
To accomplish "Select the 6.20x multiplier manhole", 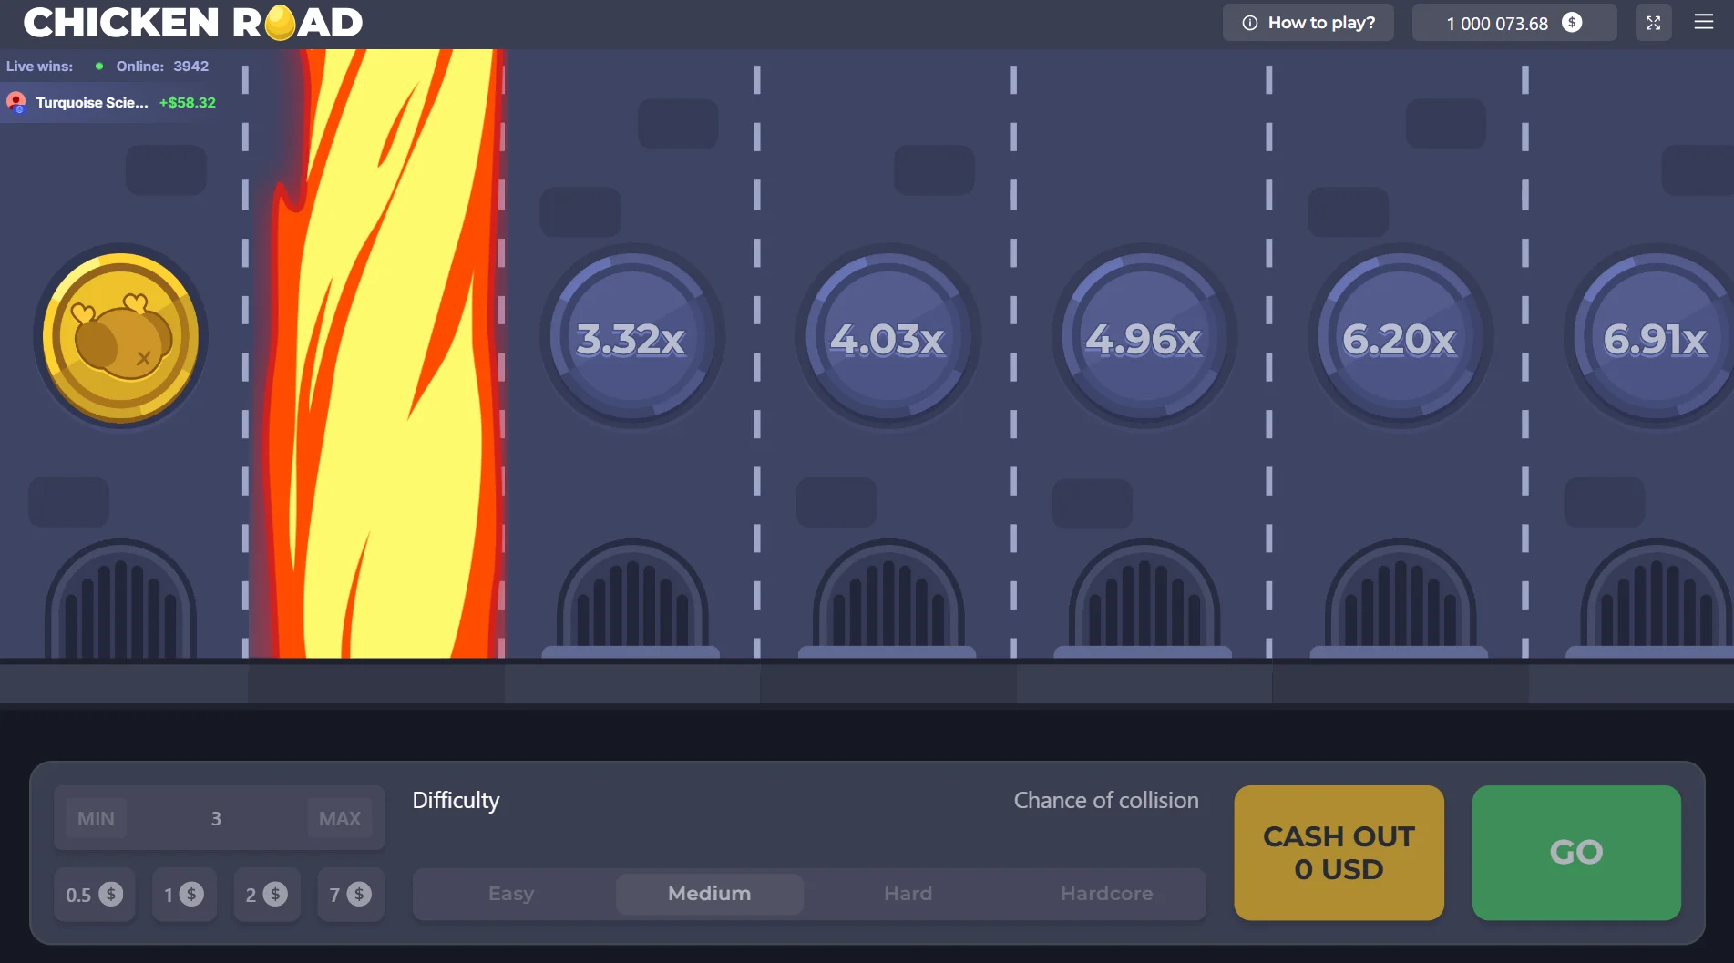I will pyautogui.click(x=1401, y=337).
